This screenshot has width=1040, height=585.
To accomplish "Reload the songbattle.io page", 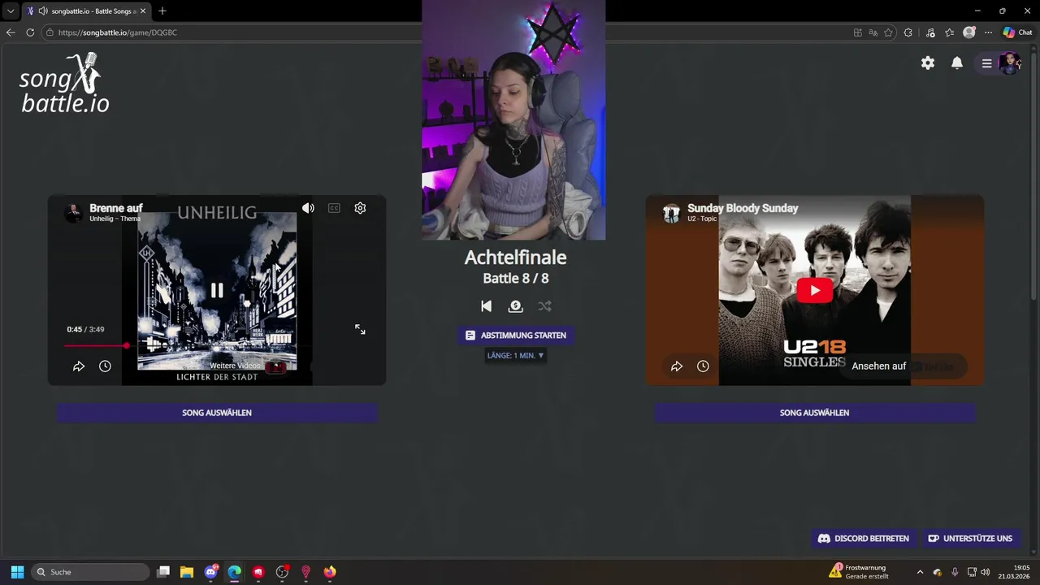I will (30, 32).
